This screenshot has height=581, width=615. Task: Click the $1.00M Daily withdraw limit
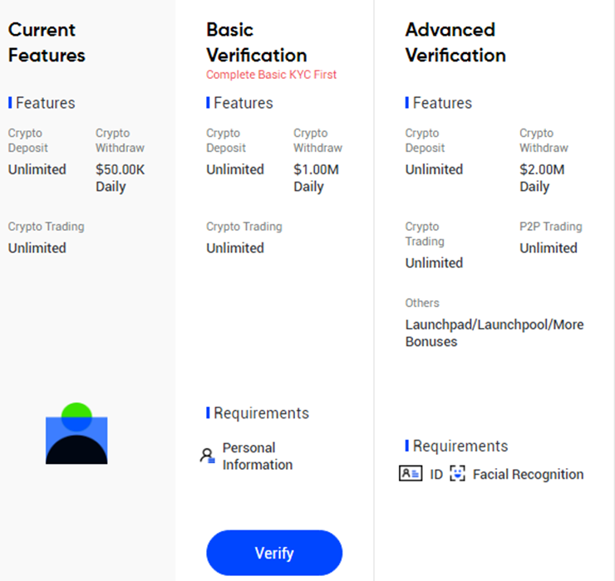point(316,178)
